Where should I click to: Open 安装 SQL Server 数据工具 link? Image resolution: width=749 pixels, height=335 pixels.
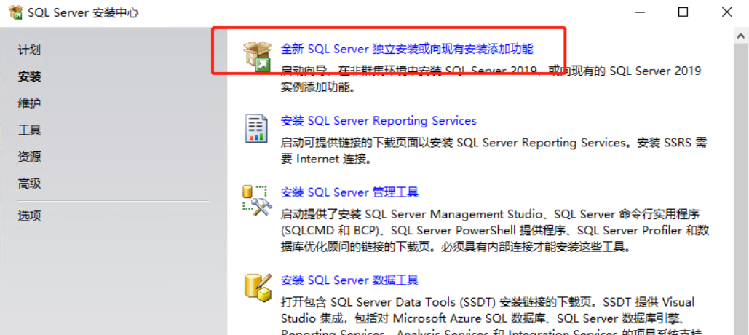(x=349, y=280)
